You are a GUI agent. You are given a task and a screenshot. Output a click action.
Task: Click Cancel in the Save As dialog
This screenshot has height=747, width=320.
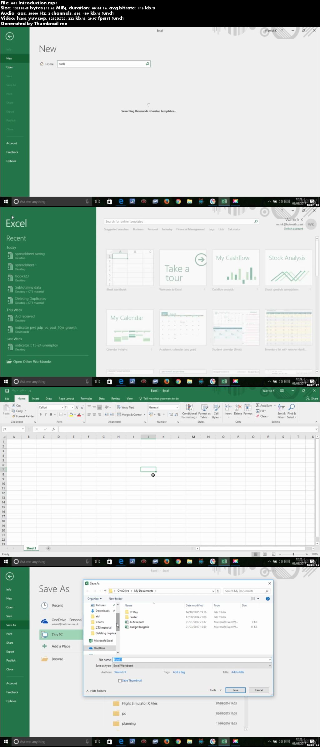[259, 690]
